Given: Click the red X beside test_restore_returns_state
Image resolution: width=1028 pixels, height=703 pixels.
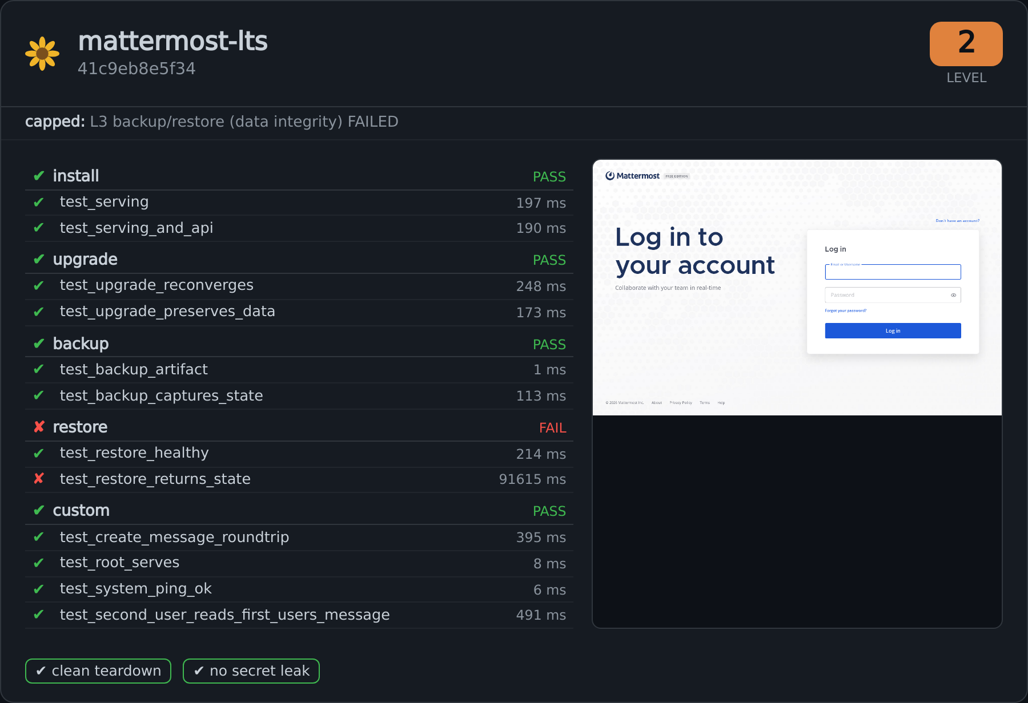Looking at the screenshot, I should (x=39, y=479).
